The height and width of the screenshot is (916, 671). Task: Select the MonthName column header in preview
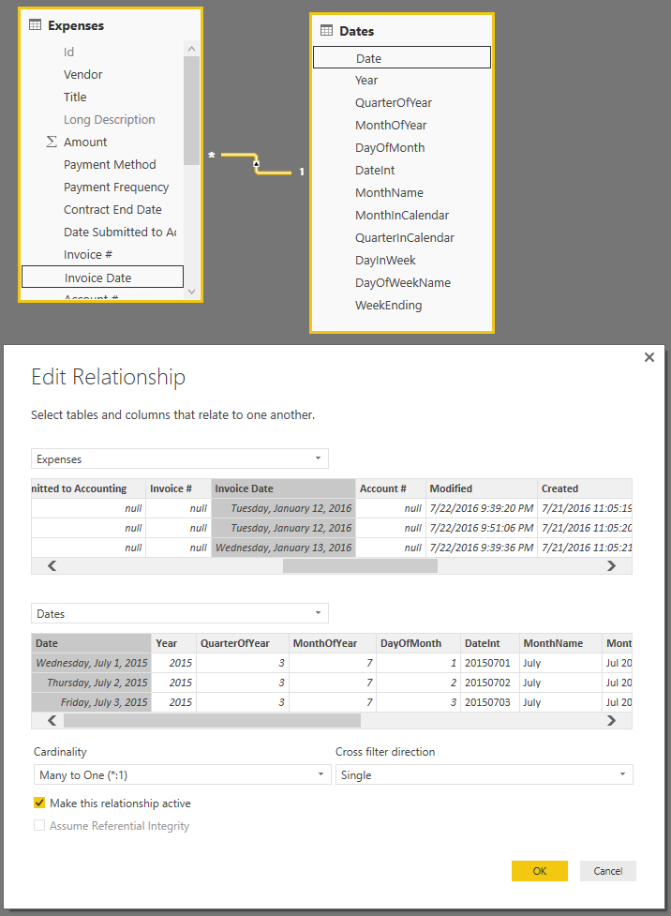(x=560, y=643)
